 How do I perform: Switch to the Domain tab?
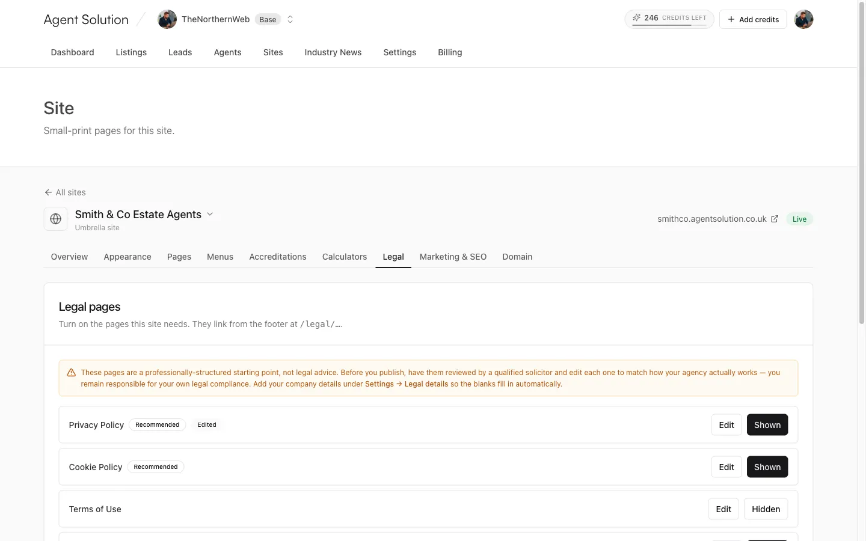517,257
